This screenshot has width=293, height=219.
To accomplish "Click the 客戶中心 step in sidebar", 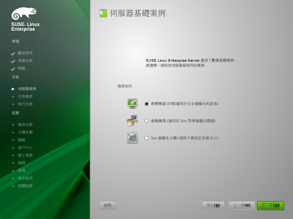I will pyautogui.click(x=25, y=147).
